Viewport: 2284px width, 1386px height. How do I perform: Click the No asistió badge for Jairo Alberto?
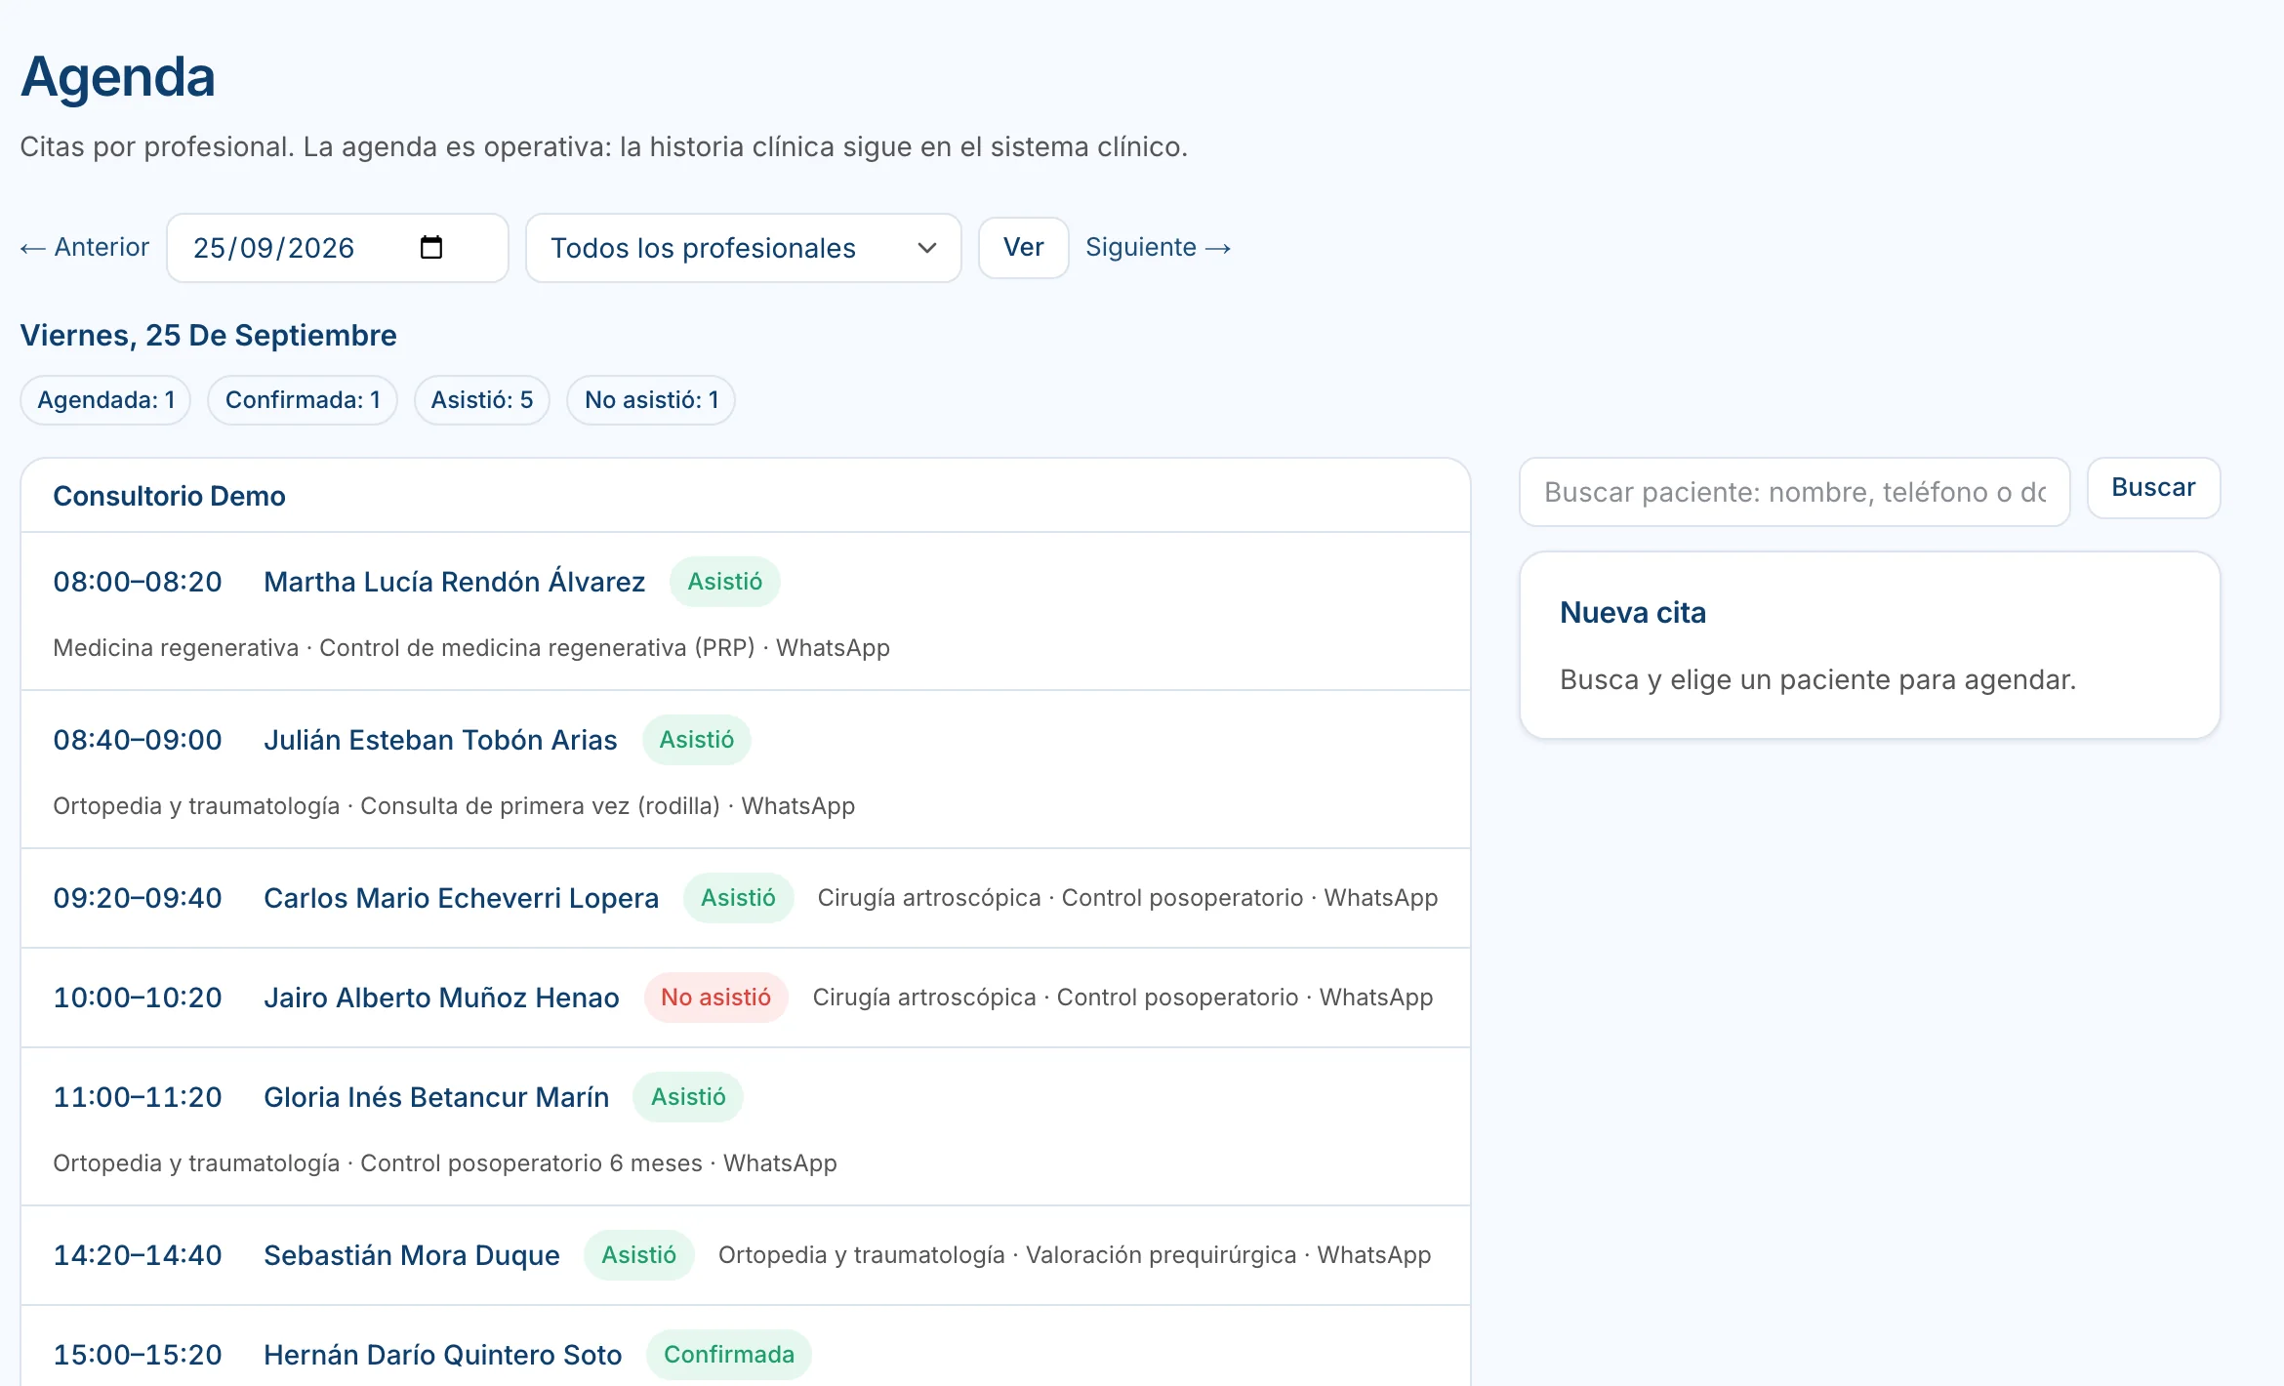[716, 998]
